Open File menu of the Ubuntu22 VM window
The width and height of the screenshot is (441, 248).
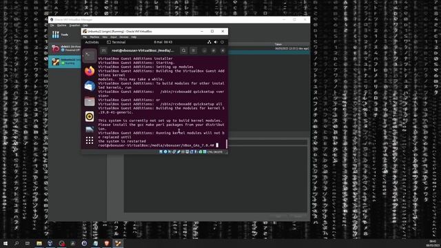click(85, 37)
